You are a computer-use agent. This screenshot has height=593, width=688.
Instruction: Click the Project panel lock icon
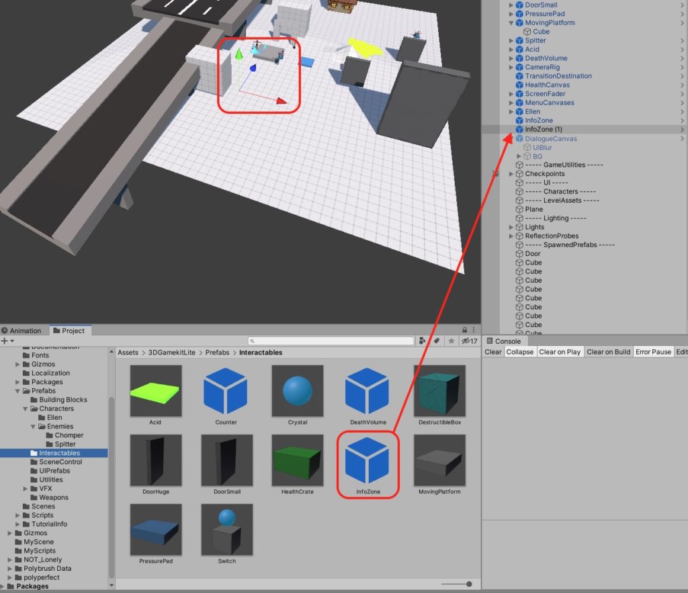[464, 330]
